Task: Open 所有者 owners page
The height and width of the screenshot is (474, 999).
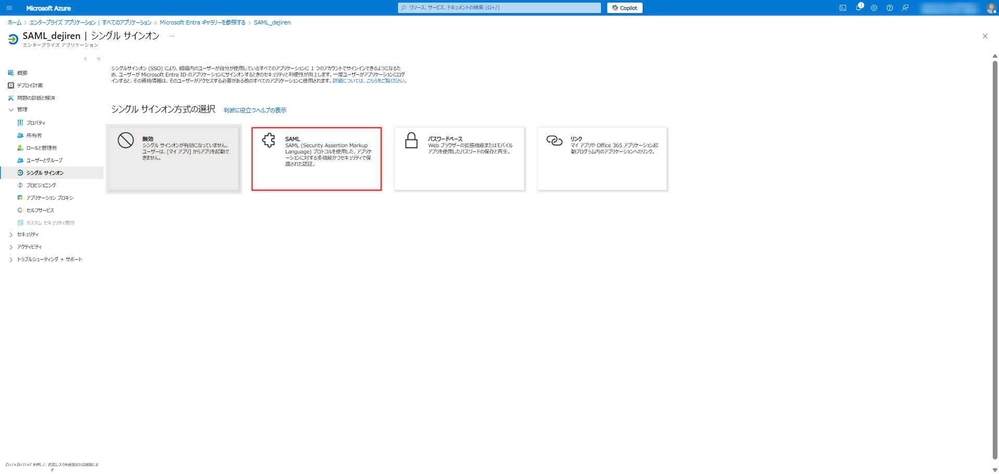Action: point(34,135)
